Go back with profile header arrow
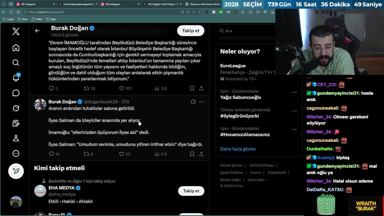Image resolution: width=384 pixels, height=216 pixels. [x=37, y=31]
